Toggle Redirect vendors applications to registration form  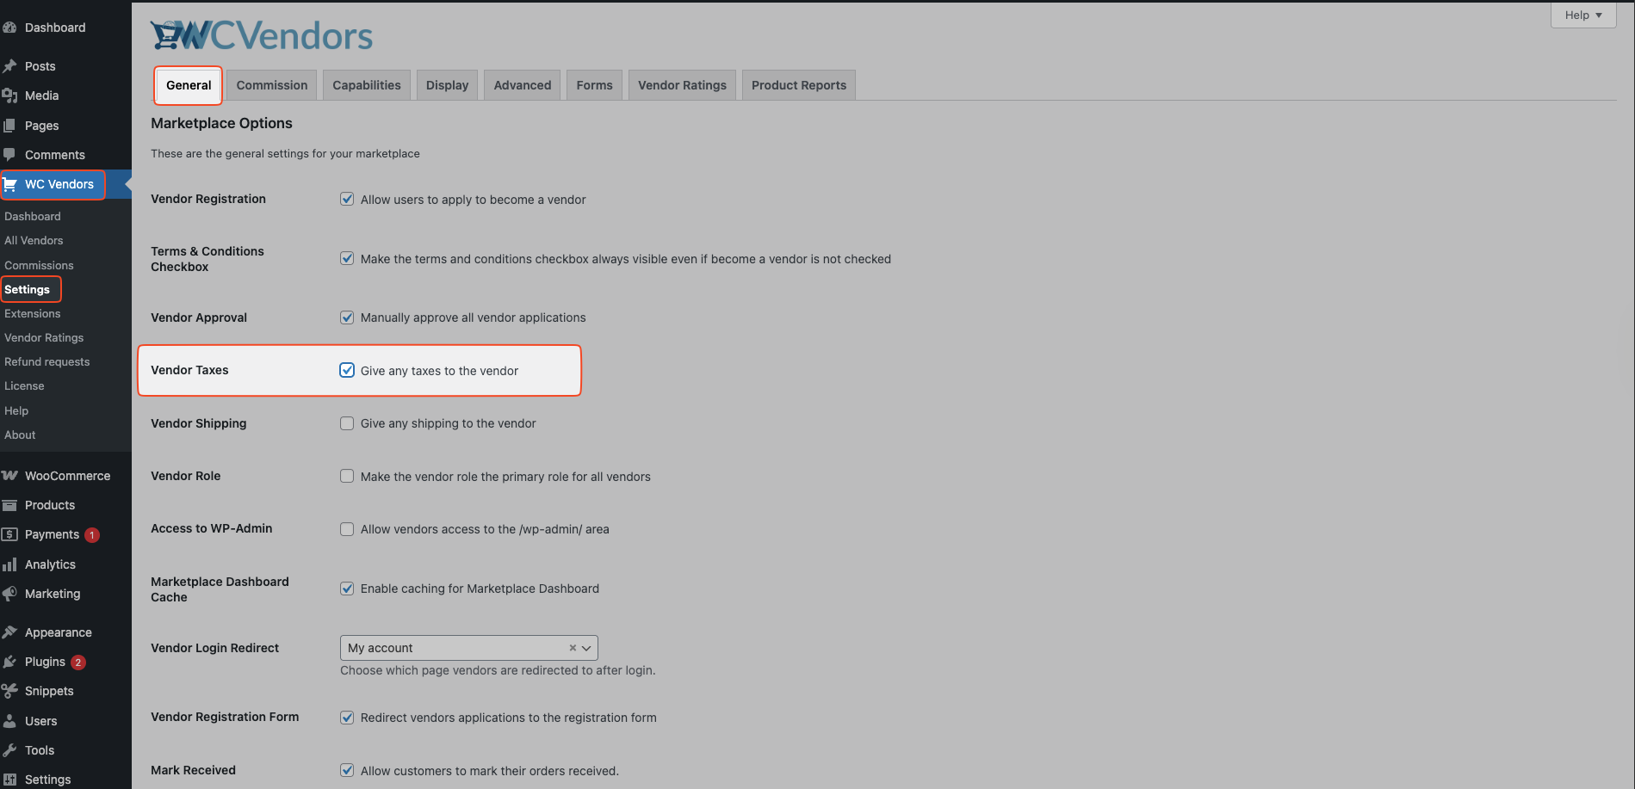347,718
